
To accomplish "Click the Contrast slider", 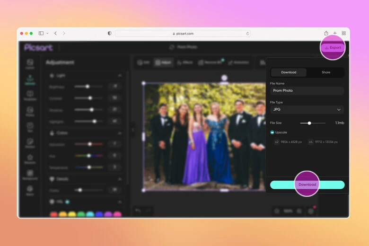I will pyautogui.click(x=88, y=98).
